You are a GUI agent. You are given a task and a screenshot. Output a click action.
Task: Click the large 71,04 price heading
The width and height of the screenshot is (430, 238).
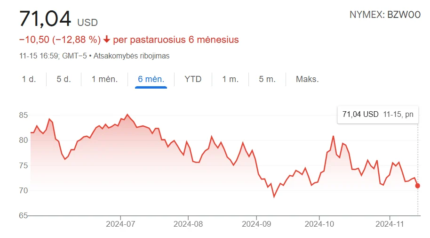point(45,19)
